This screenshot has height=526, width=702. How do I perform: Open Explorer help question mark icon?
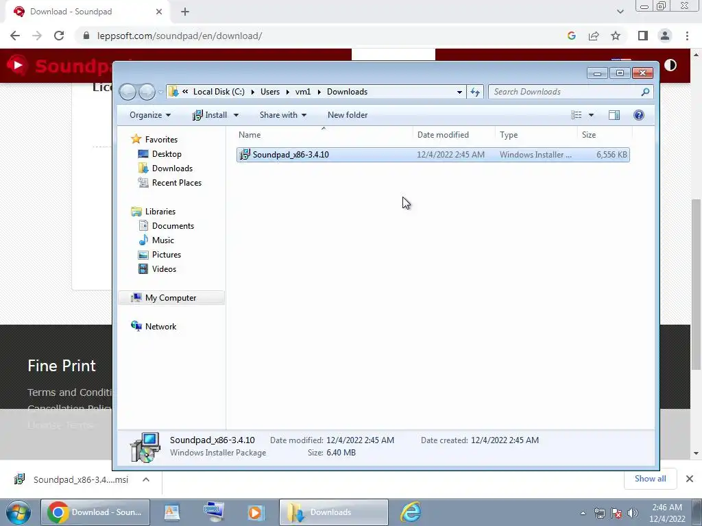point(638,115)
